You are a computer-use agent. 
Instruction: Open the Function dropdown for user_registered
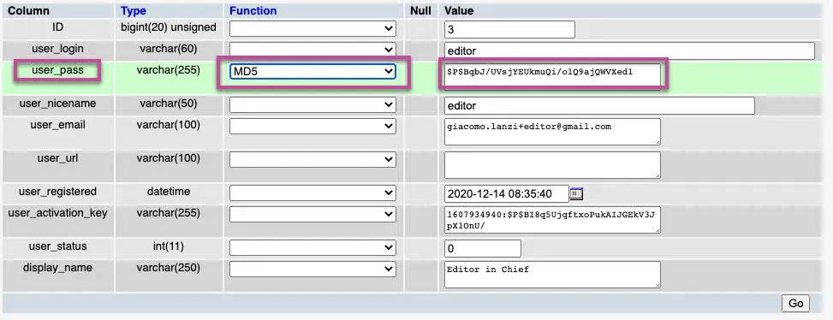312,193
